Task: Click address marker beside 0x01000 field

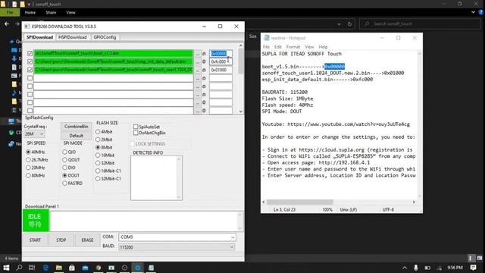Action: coord(204,70)
